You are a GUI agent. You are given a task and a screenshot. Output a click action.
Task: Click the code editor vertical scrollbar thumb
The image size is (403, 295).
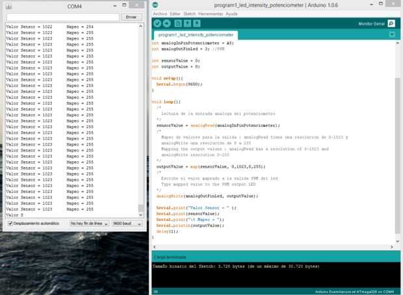pyautogui.click(x=398, y=155)
